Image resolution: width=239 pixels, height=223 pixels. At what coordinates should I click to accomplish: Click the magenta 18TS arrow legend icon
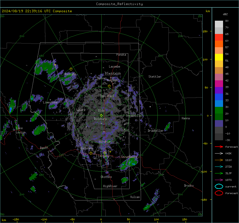pyautogui.click(x=219, y=180)
